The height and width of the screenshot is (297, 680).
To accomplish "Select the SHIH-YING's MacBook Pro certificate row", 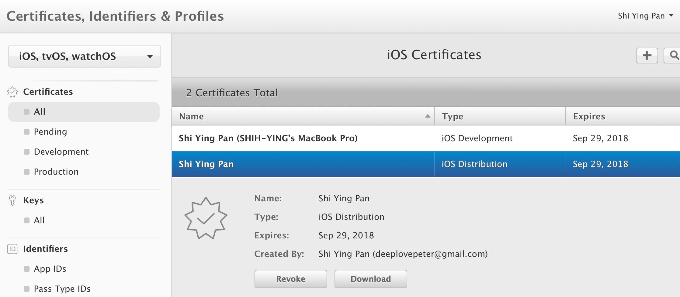I will 426,138.
